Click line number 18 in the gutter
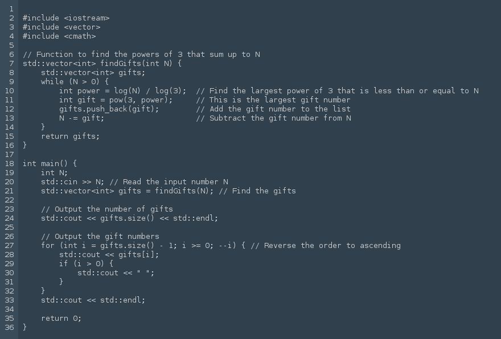Viewport: 501px width, 339px height. (9, 163)
